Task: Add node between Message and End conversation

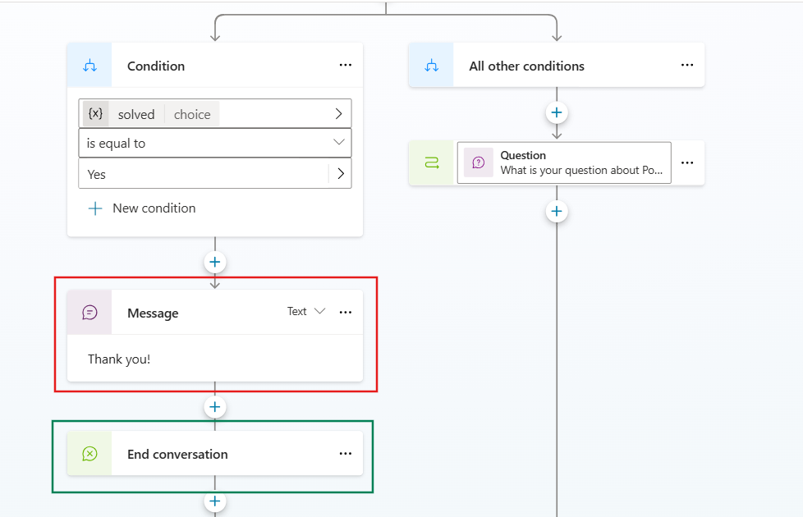Action: pos(215,407)
